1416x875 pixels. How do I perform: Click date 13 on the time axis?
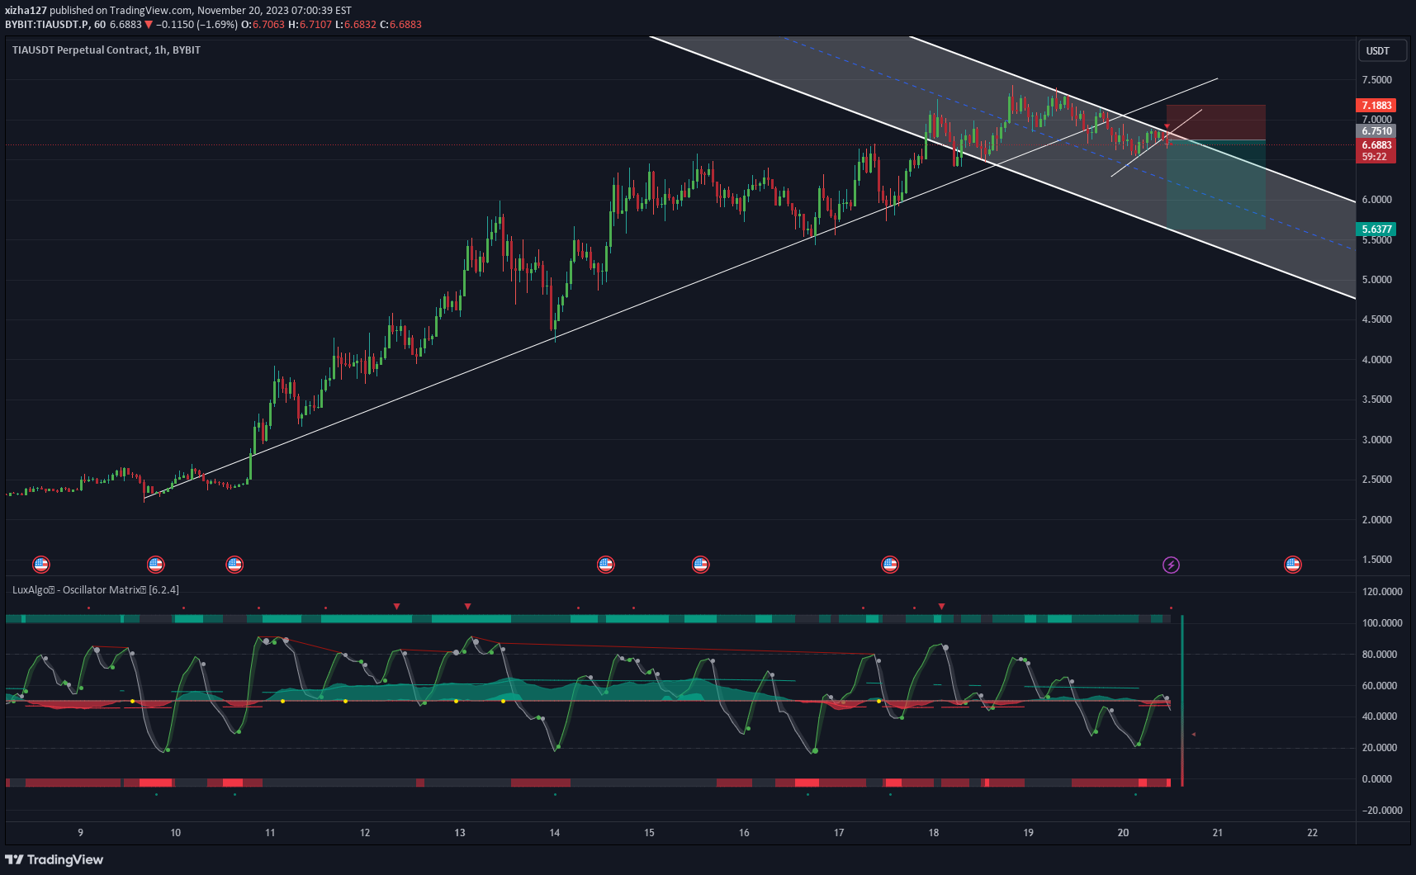tap(460, 833)
